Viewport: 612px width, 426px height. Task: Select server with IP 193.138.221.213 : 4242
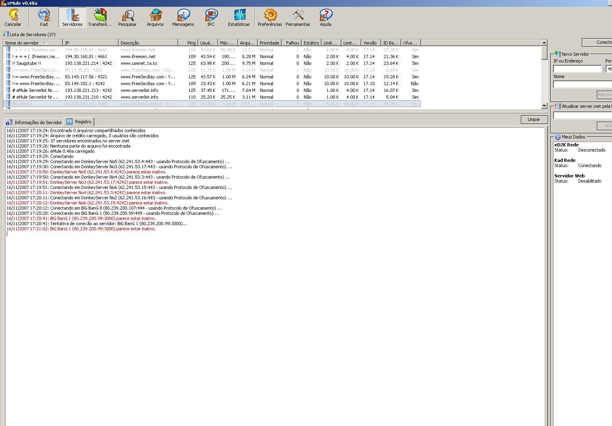coord(212,90)
